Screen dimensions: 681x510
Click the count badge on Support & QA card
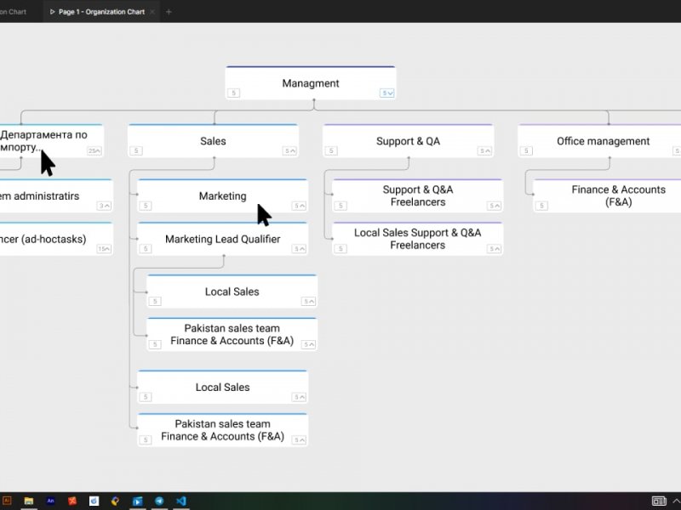pos(331,151)
